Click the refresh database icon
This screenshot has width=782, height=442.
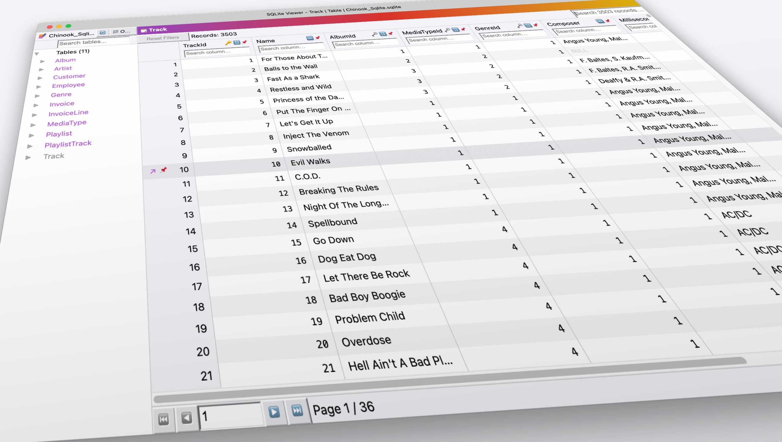tap(102, 33)
